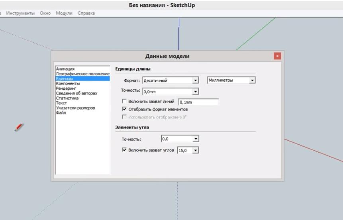
Task: Select Географическое положение in the list
Action: coord(83,74)
